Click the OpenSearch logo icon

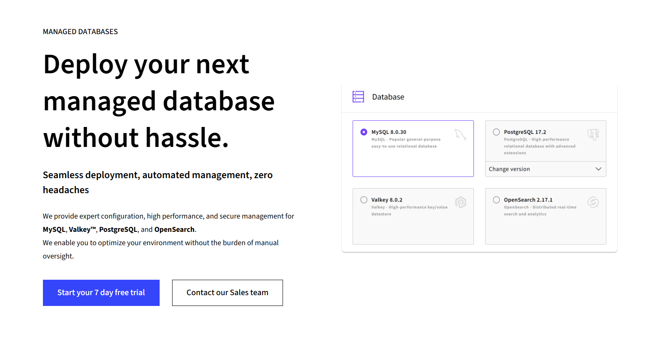(x=592, y=202)
